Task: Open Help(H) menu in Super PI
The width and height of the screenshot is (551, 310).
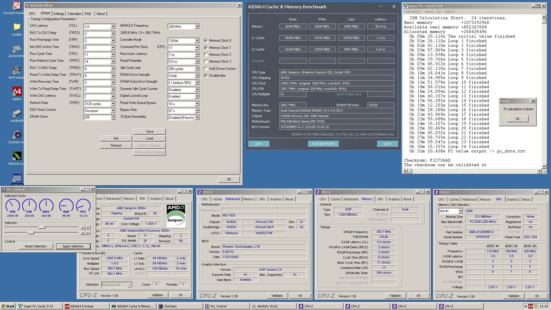Action: pyautogui.click(x=449, y=11)
